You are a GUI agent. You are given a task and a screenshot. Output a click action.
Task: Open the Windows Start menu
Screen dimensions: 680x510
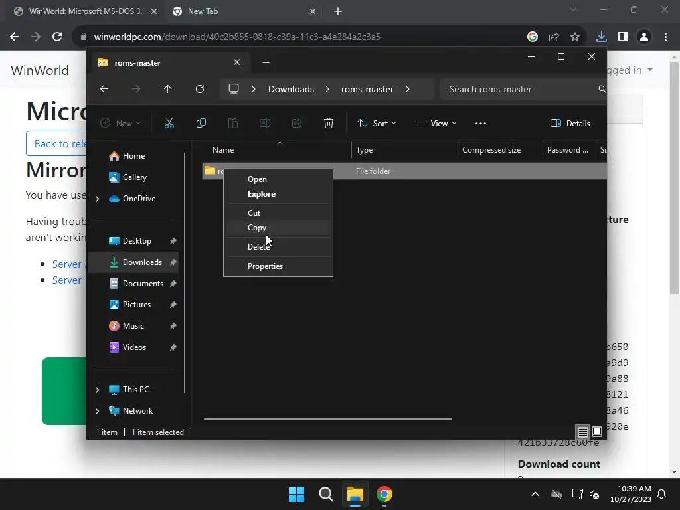[x=297, y=494]
